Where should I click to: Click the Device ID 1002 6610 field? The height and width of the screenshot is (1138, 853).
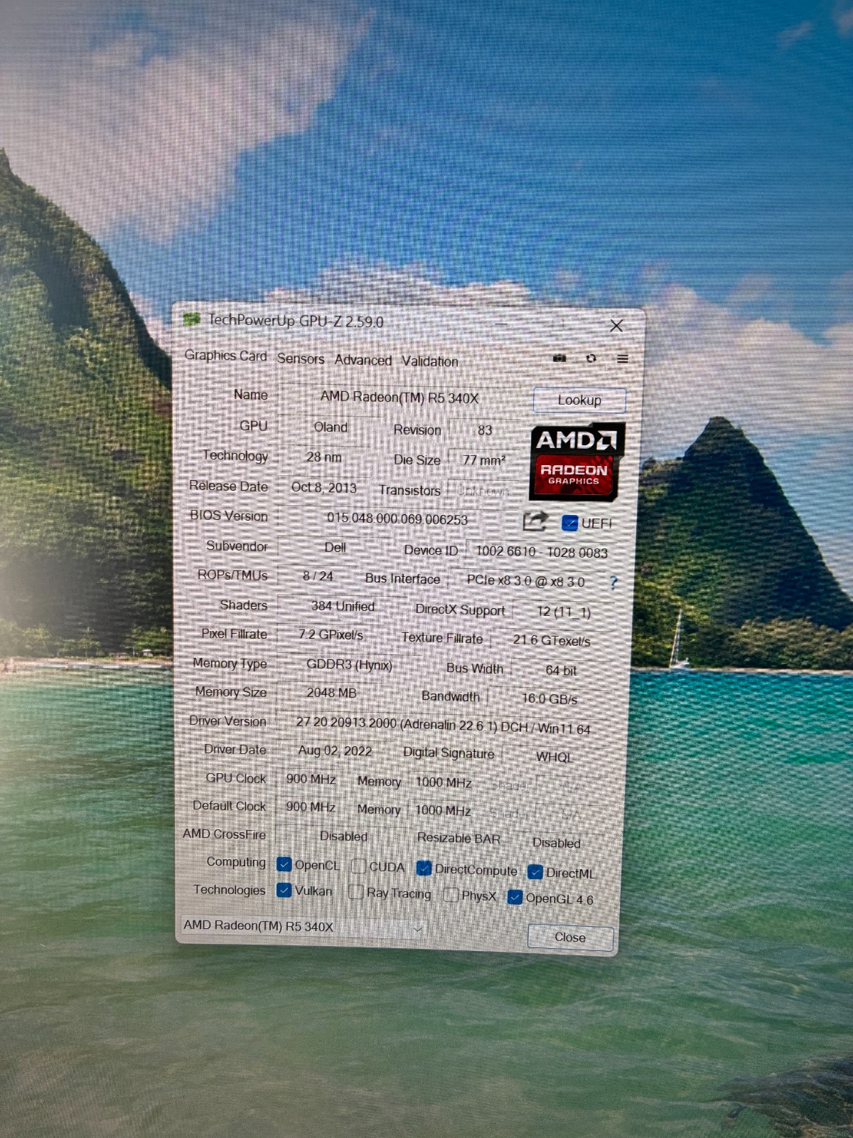(542, 552)
